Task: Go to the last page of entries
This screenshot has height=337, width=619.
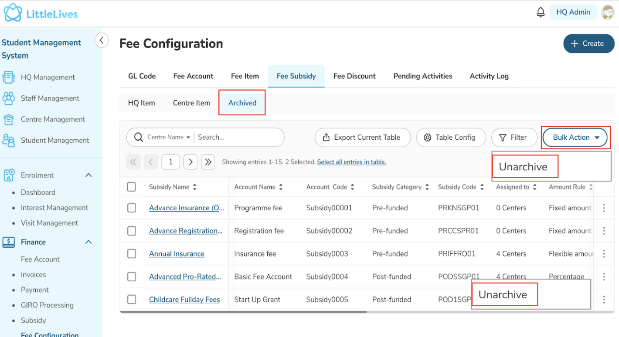Action: point(208,162)
